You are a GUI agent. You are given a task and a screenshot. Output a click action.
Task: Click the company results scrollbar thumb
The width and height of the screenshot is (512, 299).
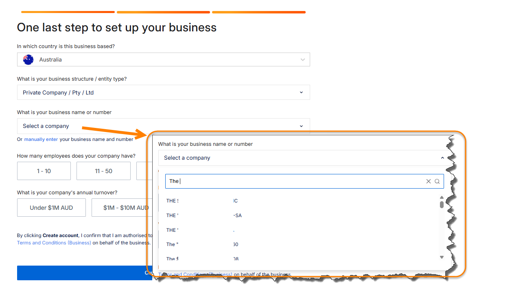442,204
